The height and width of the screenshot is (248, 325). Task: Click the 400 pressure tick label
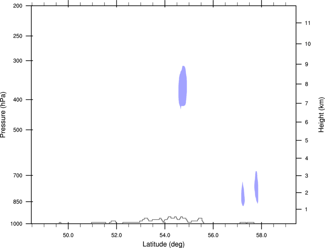coord(18,100)
